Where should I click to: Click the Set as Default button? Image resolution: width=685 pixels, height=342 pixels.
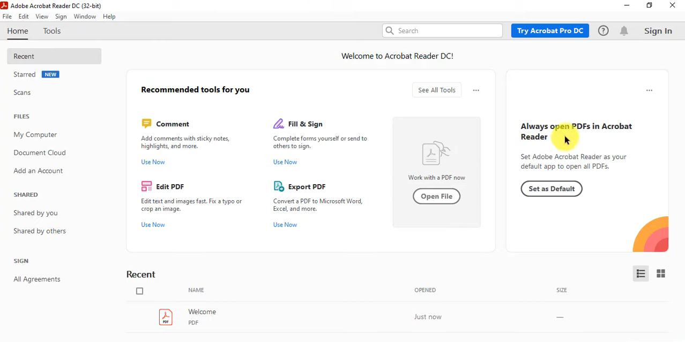point(551,189)
